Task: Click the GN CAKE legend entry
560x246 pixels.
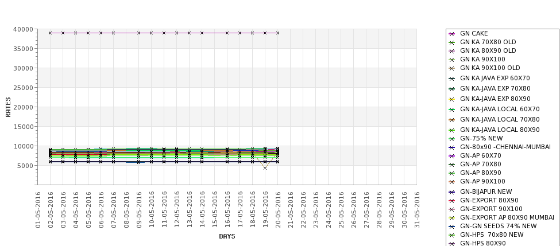Action: pos(474,33)
